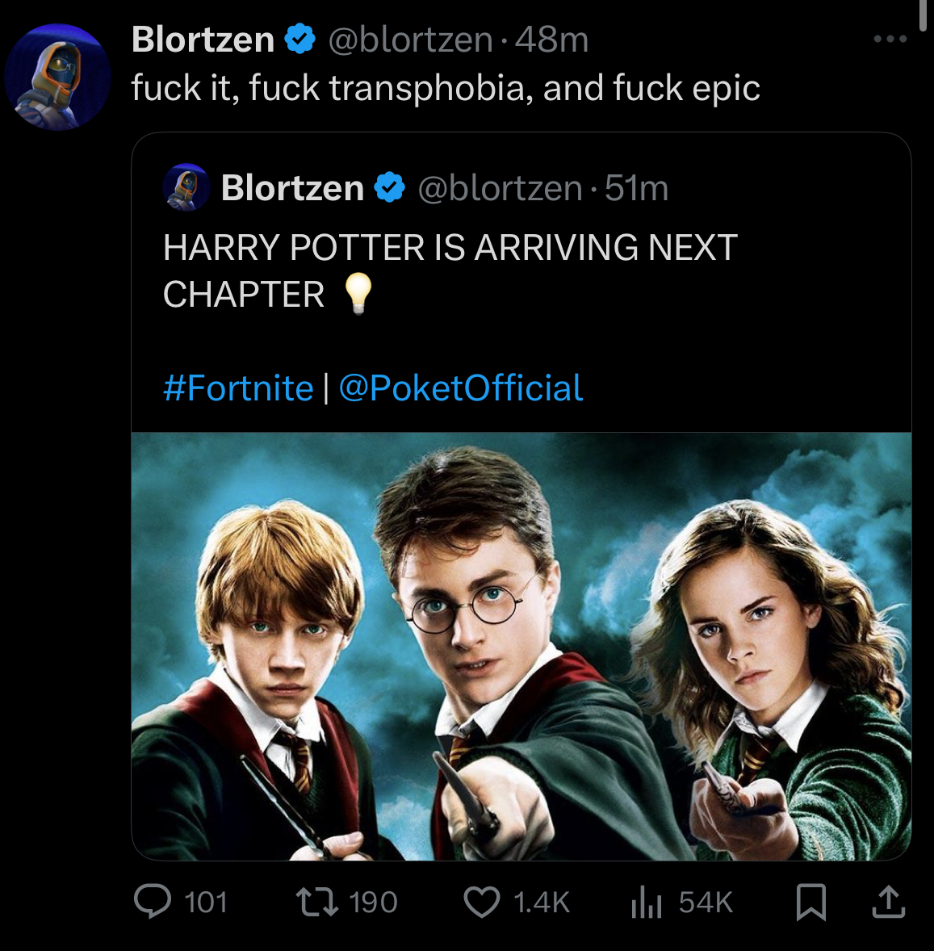
Task: Click the retweet arrows icon
Action: pos(316,902)
